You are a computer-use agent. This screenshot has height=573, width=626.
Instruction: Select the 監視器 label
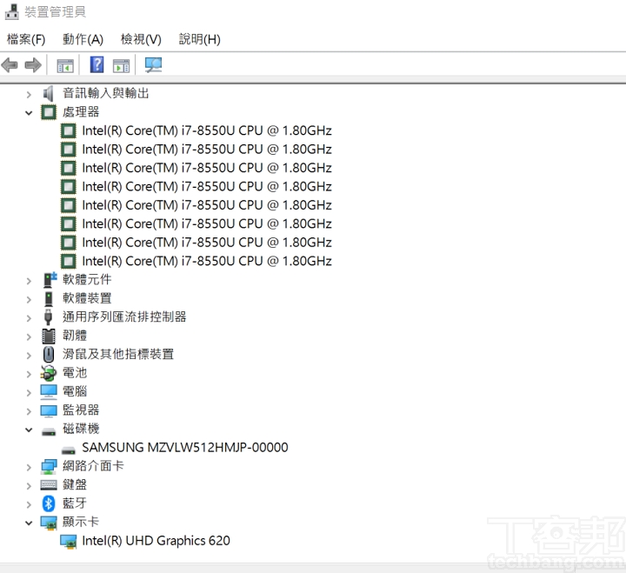81,410
